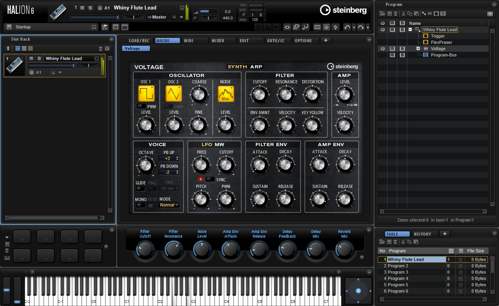Screen dimensions: 499x306
Task: Open the slot program dropdown in Slot Rack
Action: [x=96, y=58]
